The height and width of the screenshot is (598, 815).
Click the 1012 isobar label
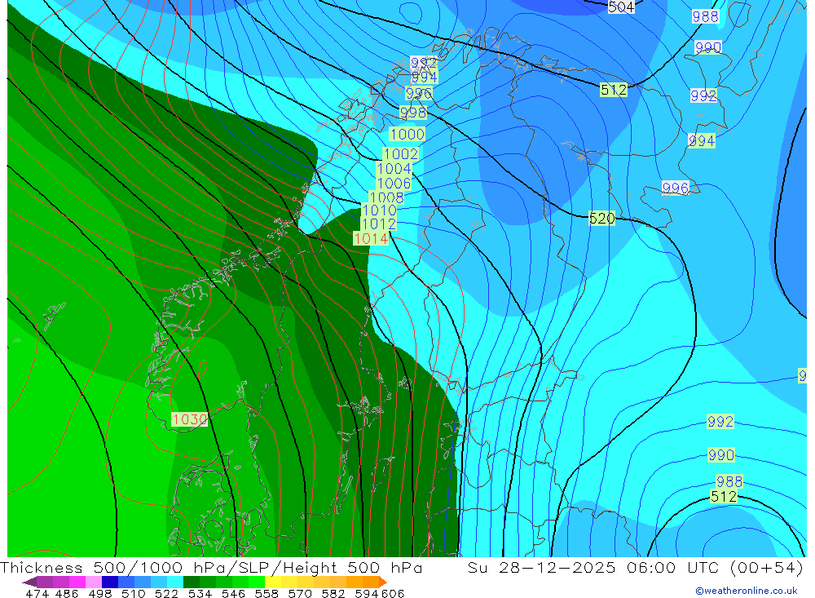378,224
